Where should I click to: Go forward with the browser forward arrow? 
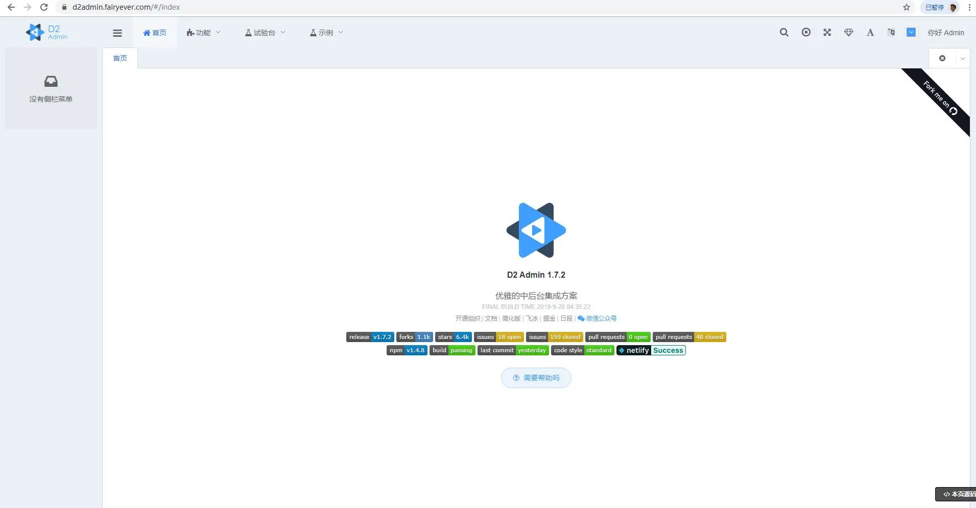click(28, 7)
